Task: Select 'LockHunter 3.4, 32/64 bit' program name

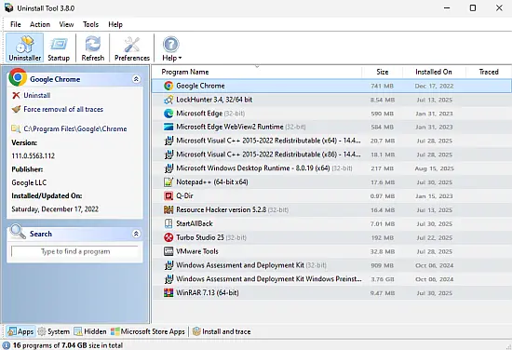Action: [214, 100]
